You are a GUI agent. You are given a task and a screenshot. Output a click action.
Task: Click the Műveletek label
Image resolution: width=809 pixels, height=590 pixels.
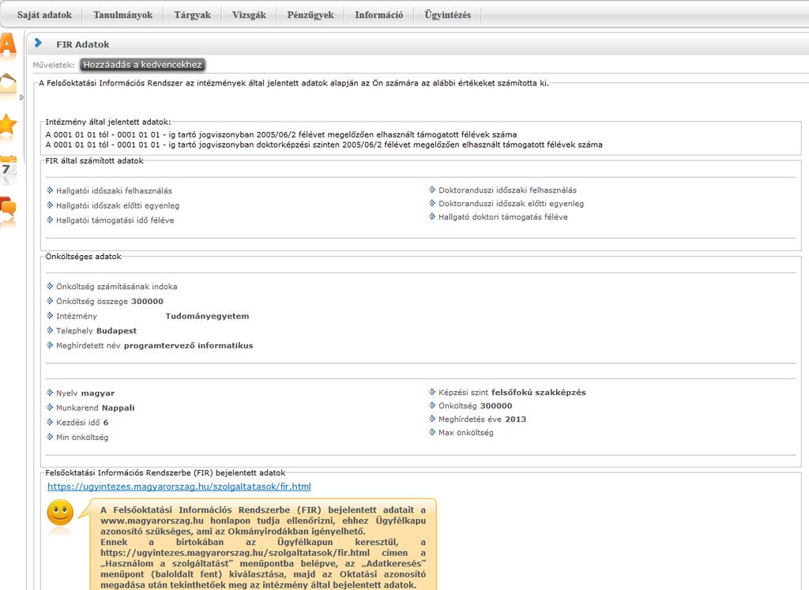click(54, 65)
